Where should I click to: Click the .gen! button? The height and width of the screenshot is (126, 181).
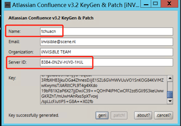pos(102,115)
